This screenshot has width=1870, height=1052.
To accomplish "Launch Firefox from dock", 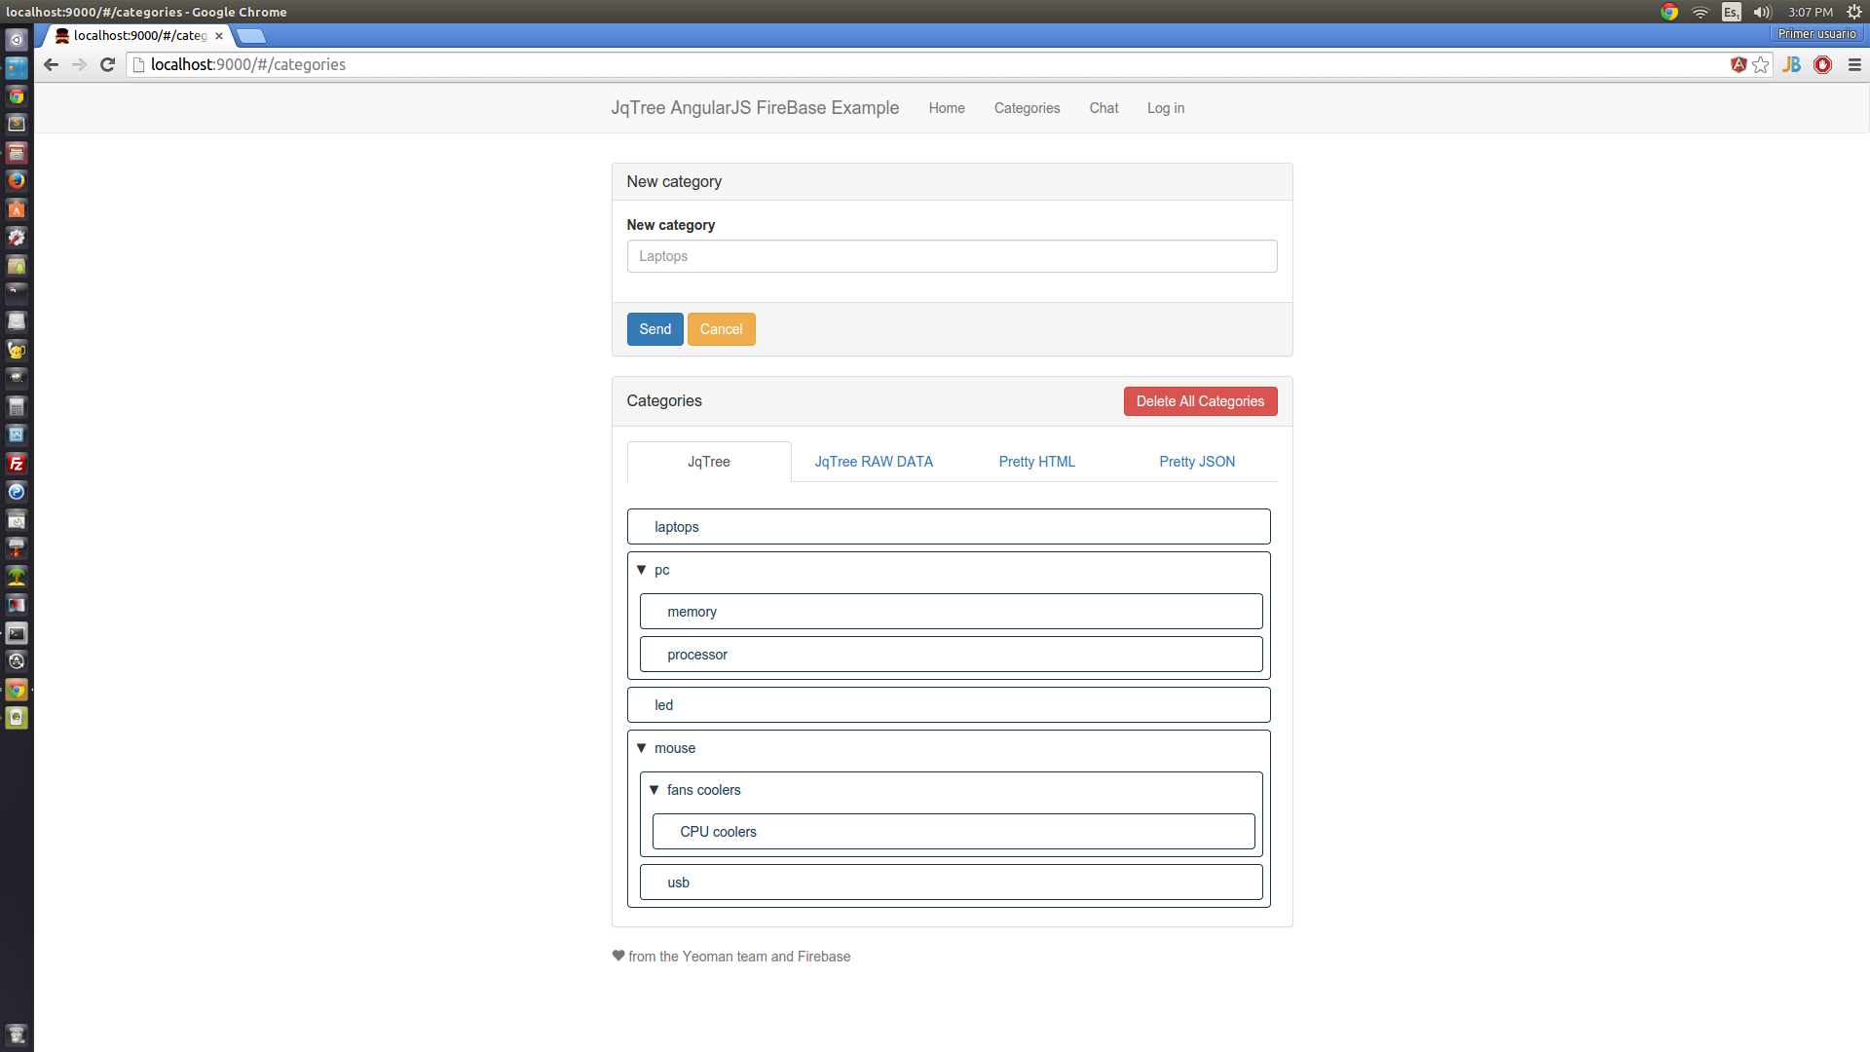I will pyautogui.click(x=17, y=180).
